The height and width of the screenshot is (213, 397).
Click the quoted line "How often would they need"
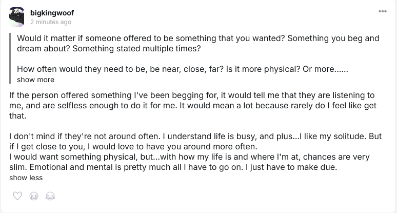pos(183,69)
